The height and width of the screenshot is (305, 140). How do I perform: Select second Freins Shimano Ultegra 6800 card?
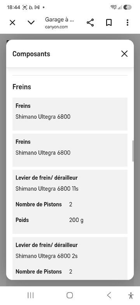pos(70,150)
